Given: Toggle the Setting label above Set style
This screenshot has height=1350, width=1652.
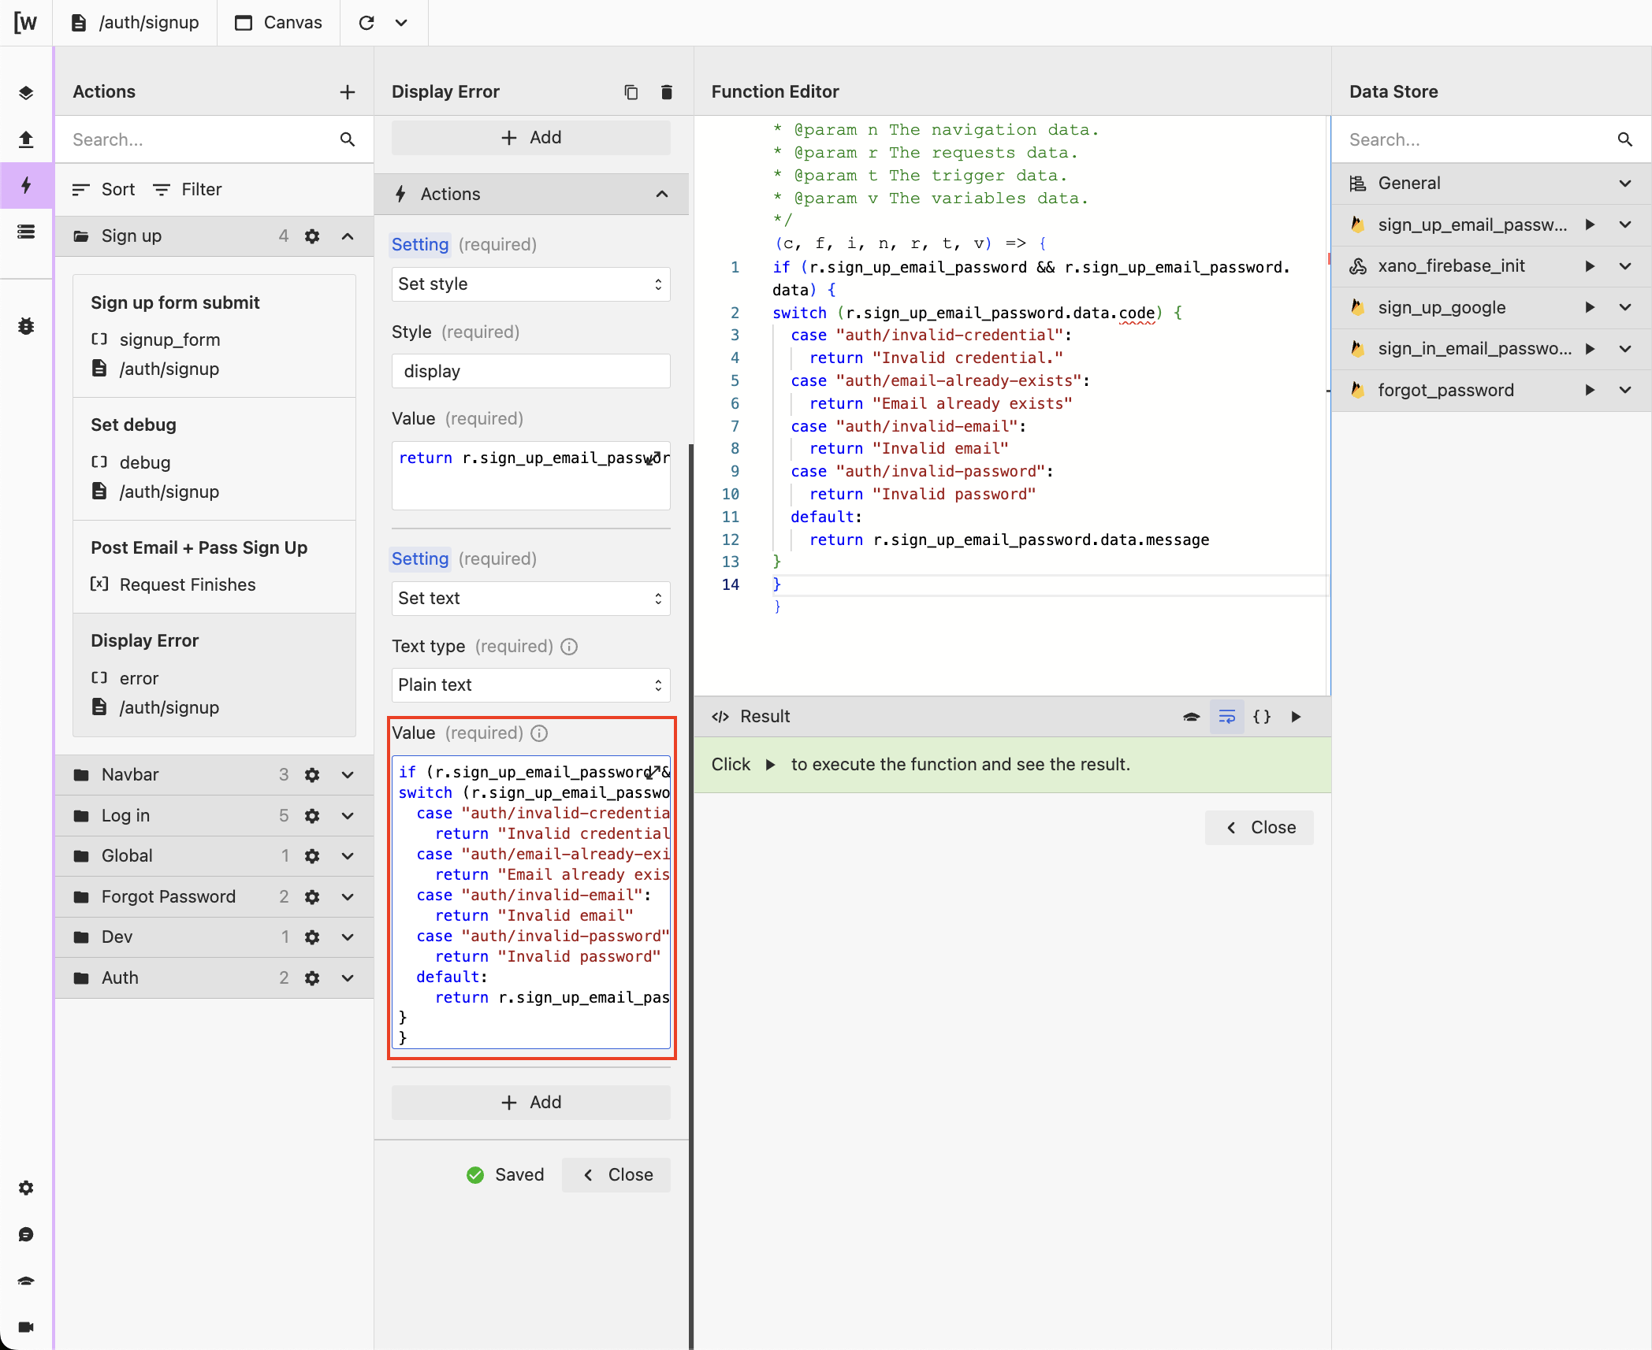Looking at the screenshot, I should (x=420, y=245).
